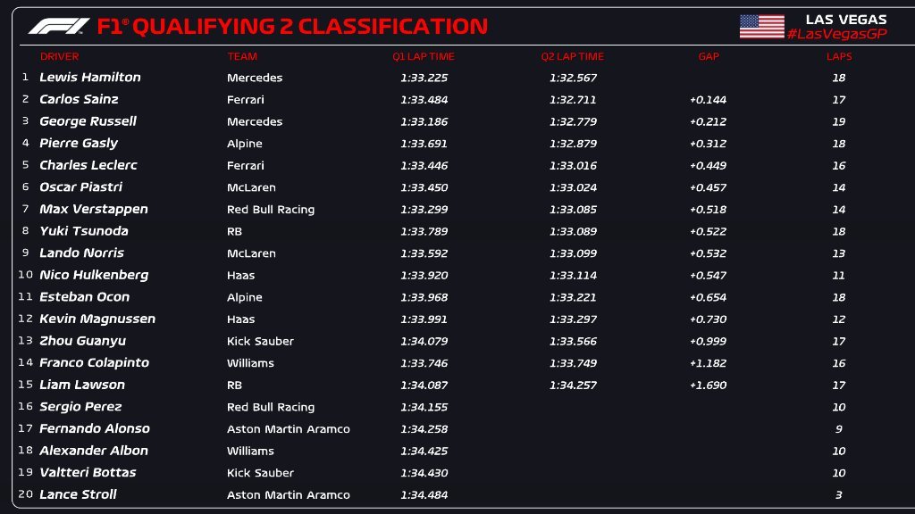Click Lando Norris driver entry

[x=81, y=253]
